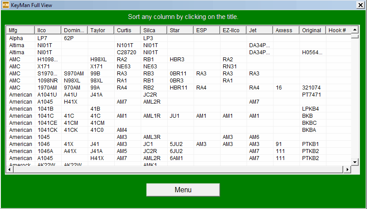Click Curtis cell C28720

[x=127, y=52]
